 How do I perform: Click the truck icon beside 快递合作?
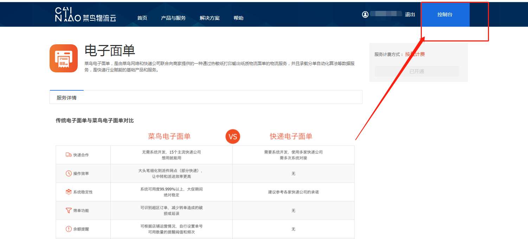pos(69,155)
